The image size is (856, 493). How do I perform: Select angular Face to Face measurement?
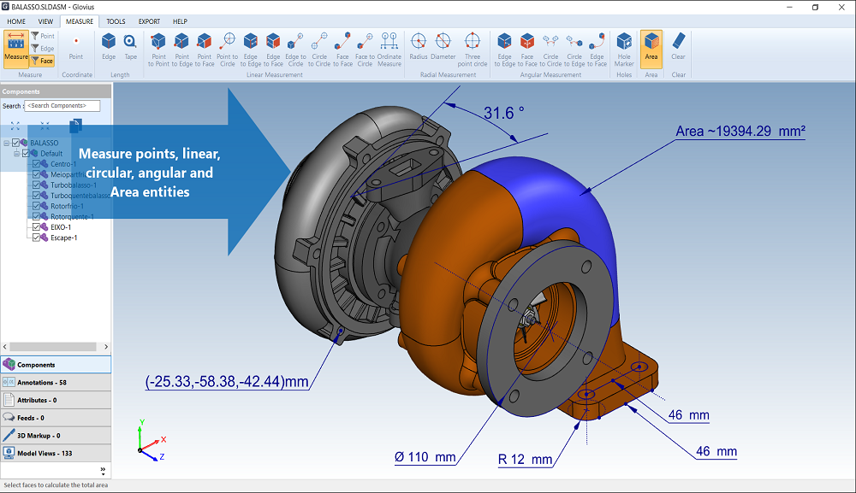[527, 50]
